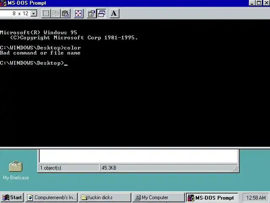Select the My Briefcase desktop icon

click(16, 170)
